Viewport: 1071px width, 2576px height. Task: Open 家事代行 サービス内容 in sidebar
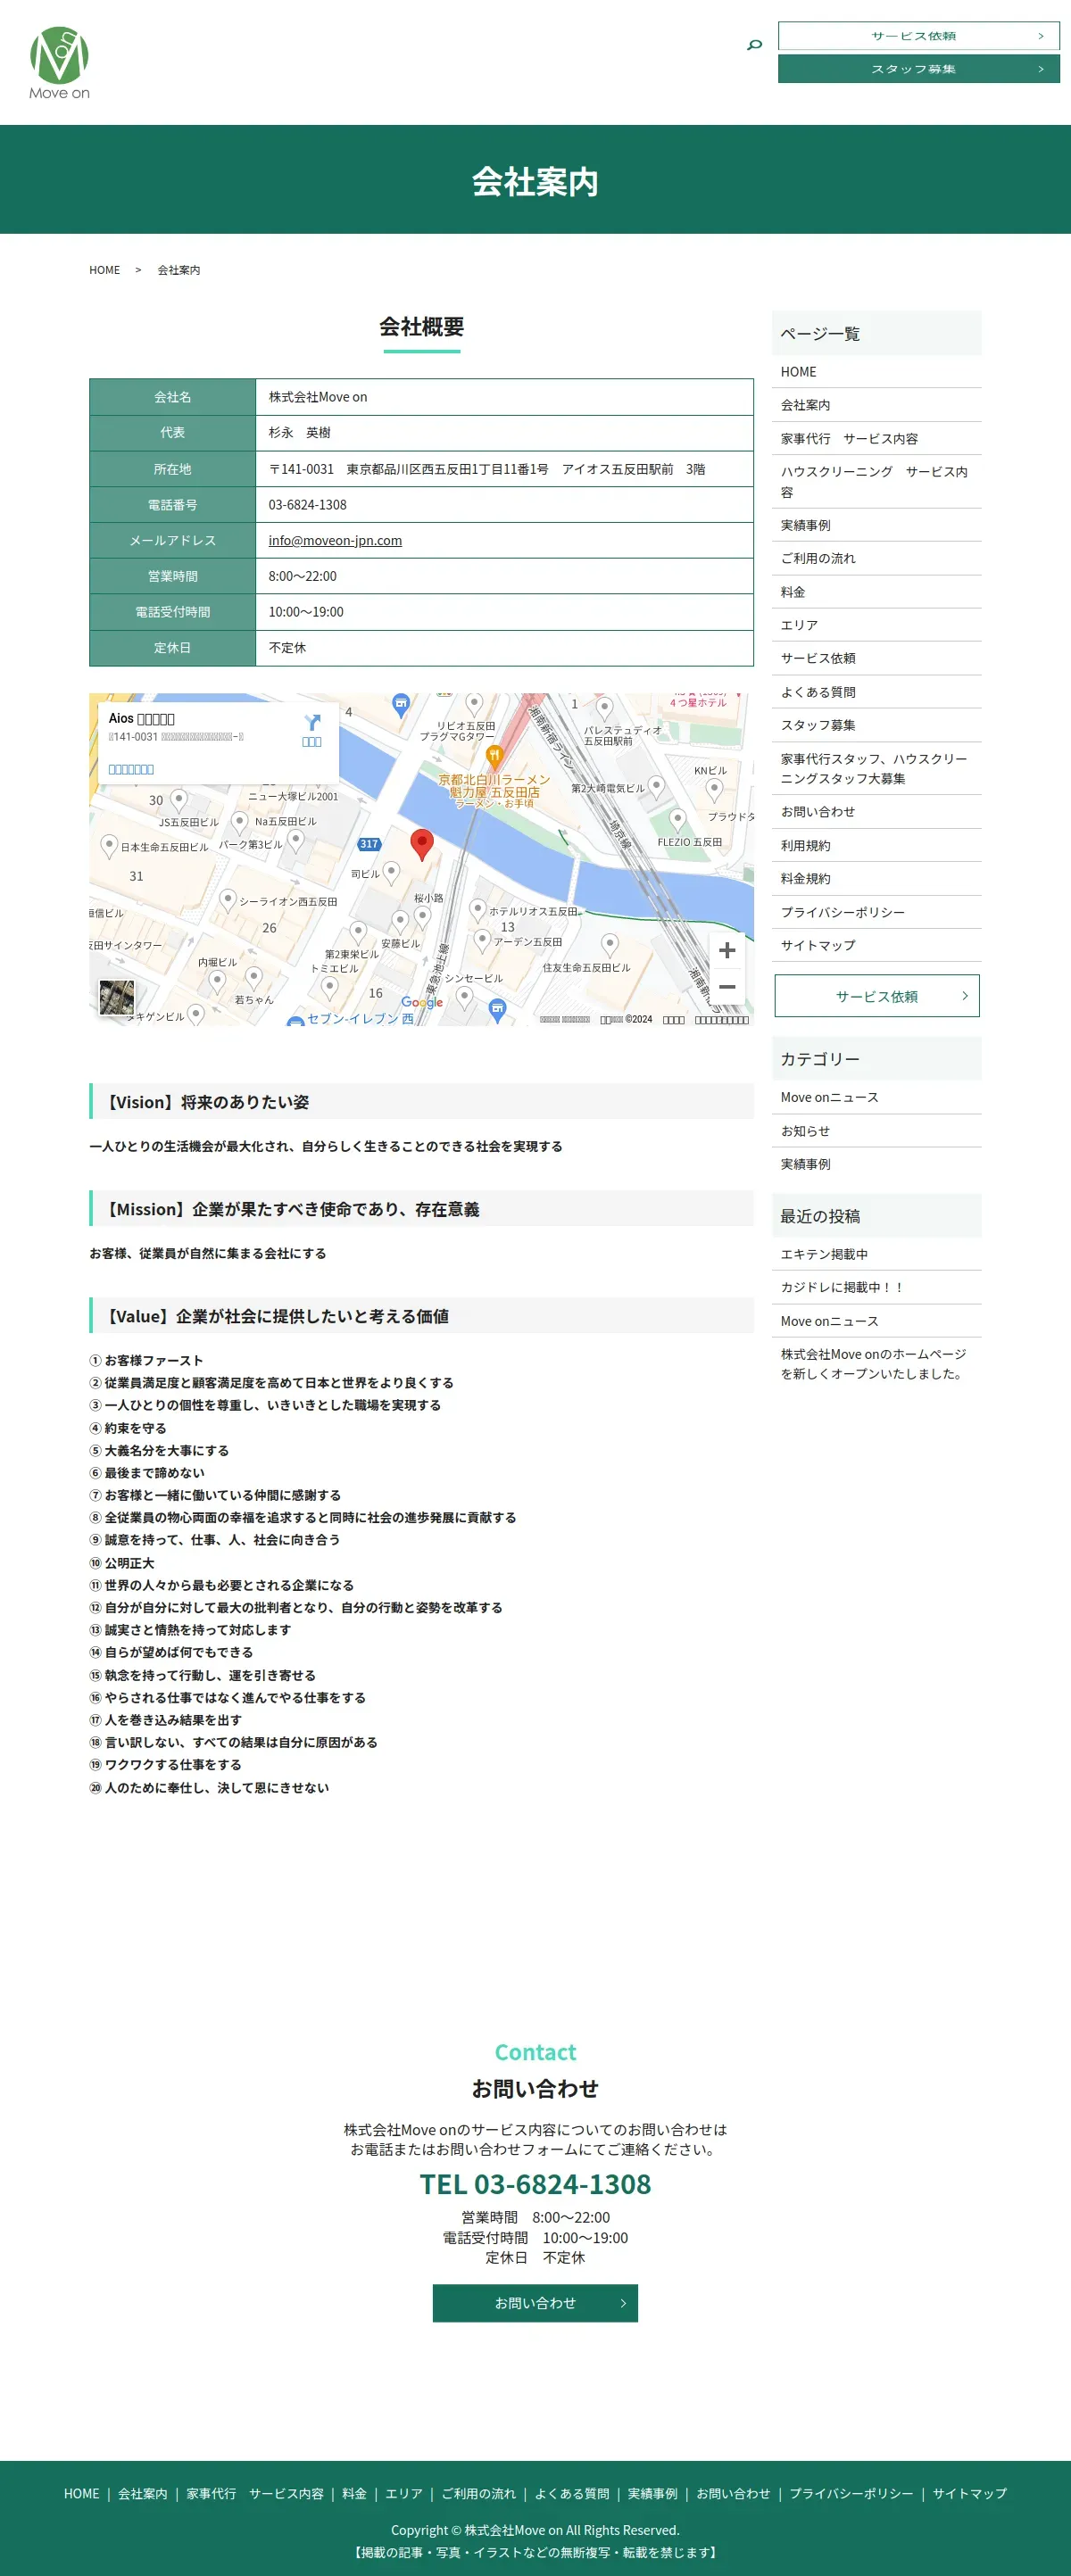coord(877,438)
